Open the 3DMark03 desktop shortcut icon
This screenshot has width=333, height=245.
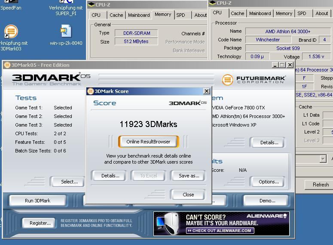[11, 31]
